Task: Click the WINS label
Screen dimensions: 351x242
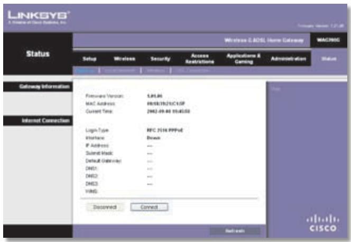Action: tap(91, 191)
